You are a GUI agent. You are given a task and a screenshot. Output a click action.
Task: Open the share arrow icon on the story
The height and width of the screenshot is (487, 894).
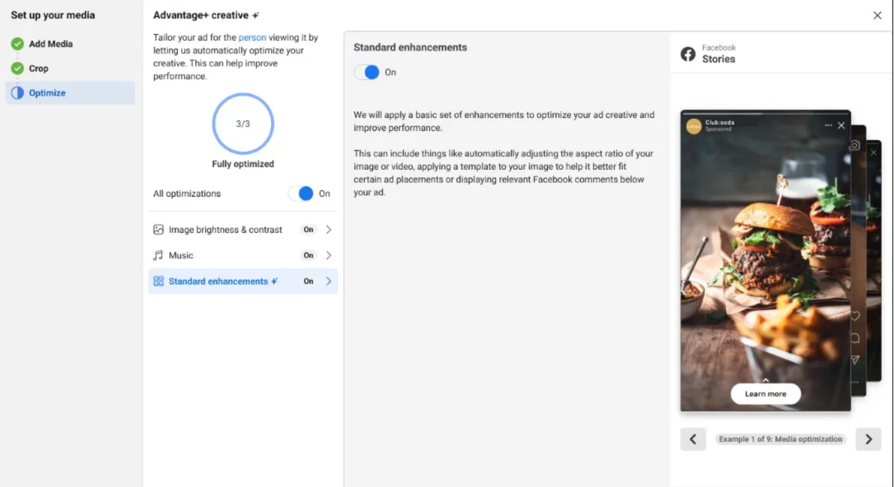(x=855, y=361)
